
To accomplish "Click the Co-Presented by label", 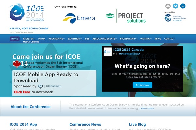I will [x=66, y=7].
